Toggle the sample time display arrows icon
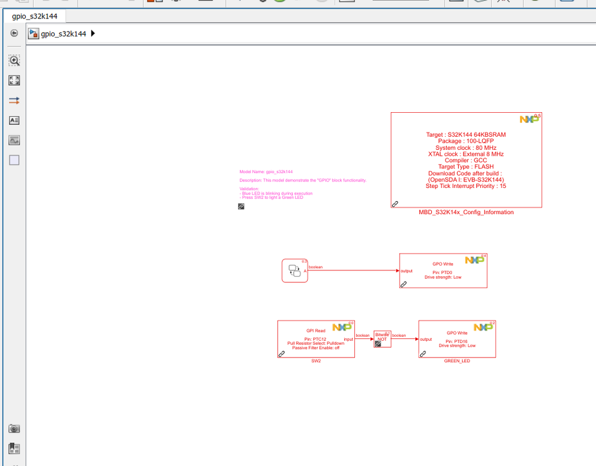 pyautogui.click(x=14, y=101)
